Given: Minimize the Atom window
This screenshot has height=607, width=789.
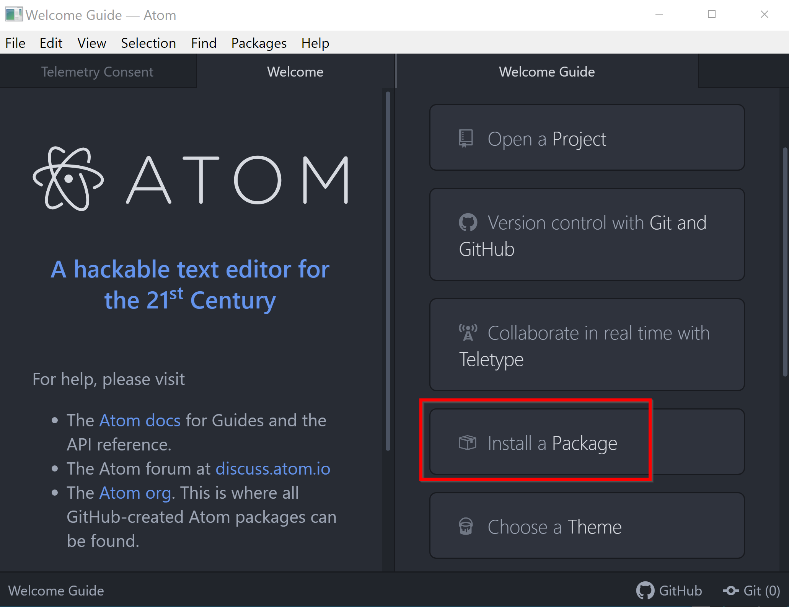Looking at the screenshot, I should coord(659,15).
